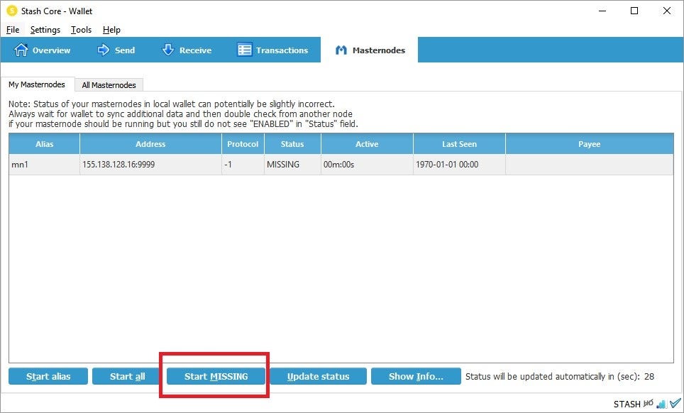Select the My Masternodes tab
The image size is (684, 413).
[x=37, y=84]
